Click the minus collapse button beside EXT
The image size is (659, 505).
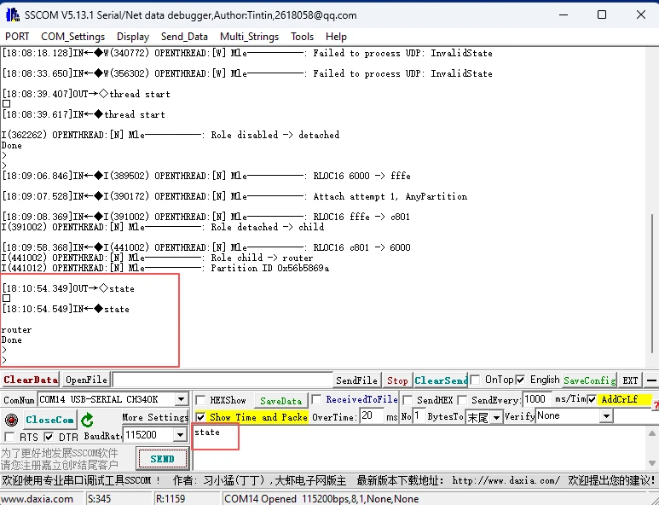pyautogui.click(x=650, y=380)
